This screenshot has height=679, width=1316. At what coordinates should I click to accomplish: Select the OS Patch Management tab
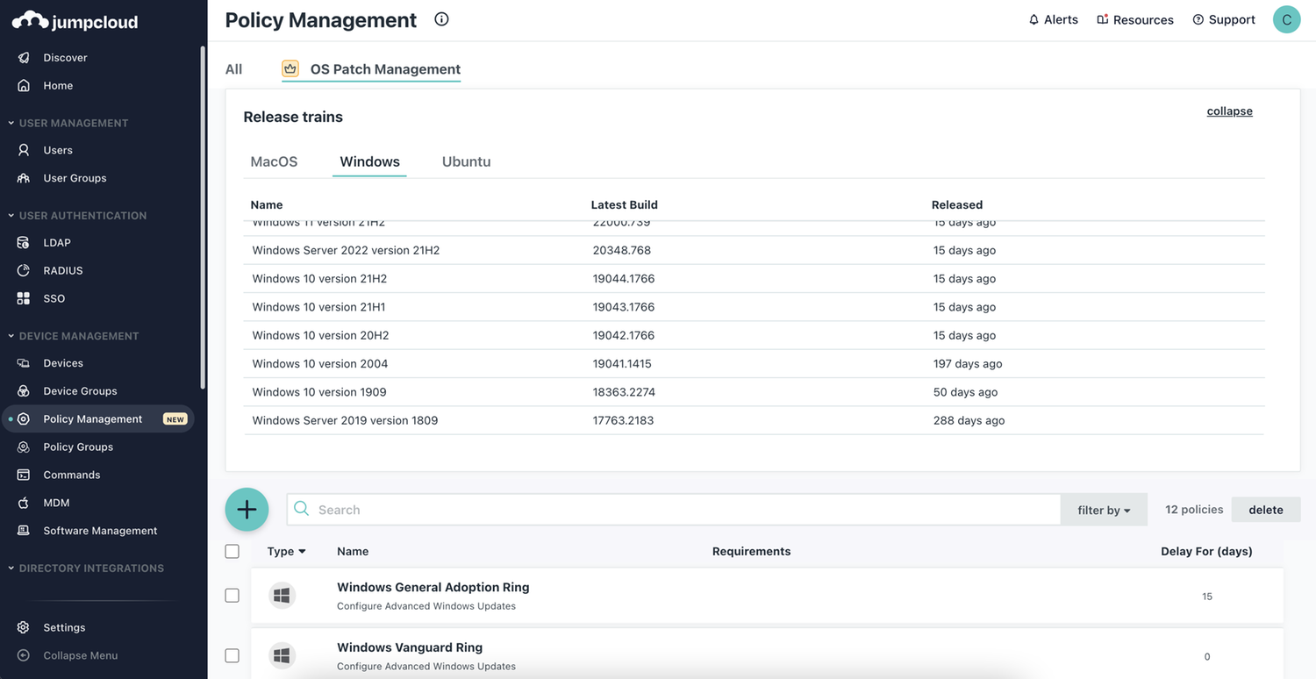click(x=371, y=69)
